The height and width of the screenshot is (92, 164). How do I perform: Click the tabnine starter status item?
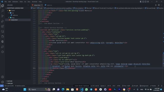point(20,86)
